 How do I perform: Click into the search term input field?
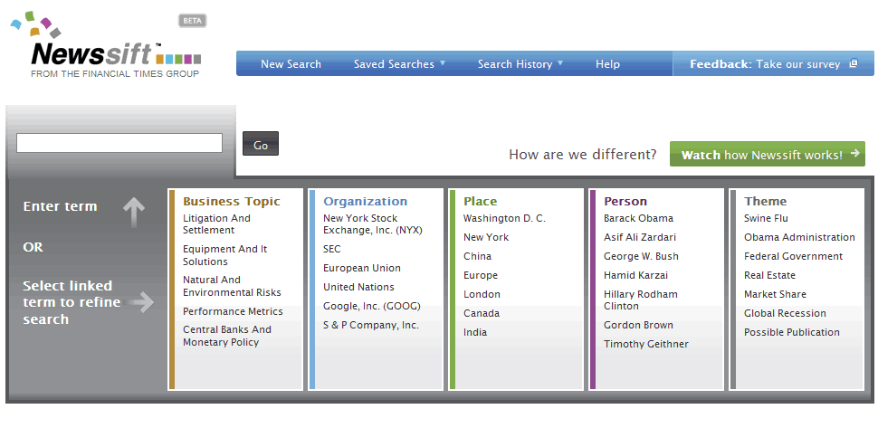pyautogui.click(x=119, y=143)
